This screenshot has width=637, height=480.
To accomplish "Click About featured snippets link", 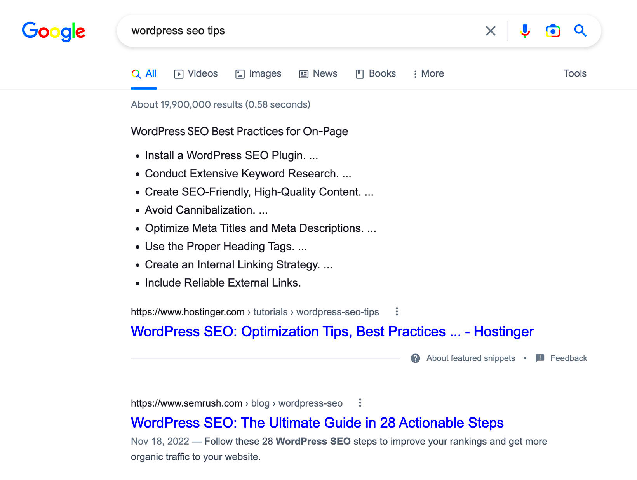I will (x=470, y=358).
